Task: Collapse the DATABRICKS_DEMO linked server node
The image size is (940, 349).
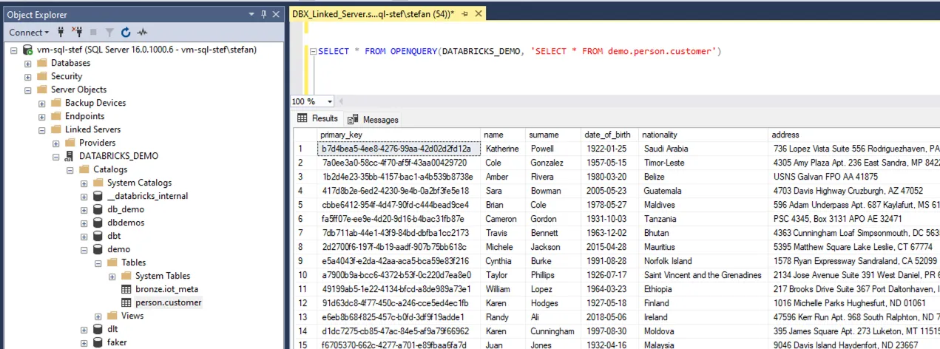Action: [x=56, y=156]
